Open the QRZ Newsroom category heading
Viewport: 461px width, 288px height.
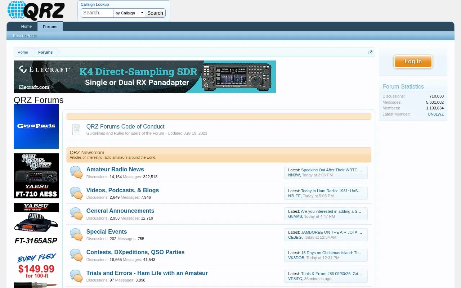pos(87,152)
